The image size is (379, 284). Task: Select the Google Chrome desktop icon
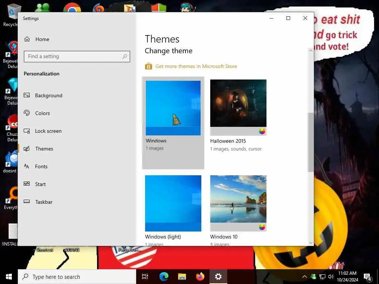72,8
